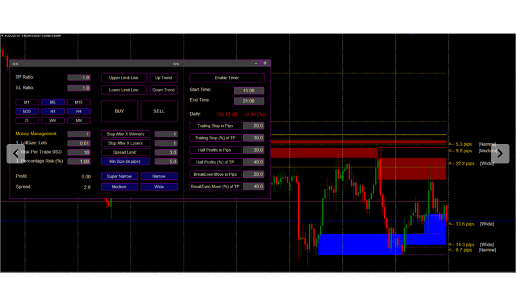The image size is (516, 306).
Task: Toggle BreakEven Move in Pips
Action: click(216, 174)
